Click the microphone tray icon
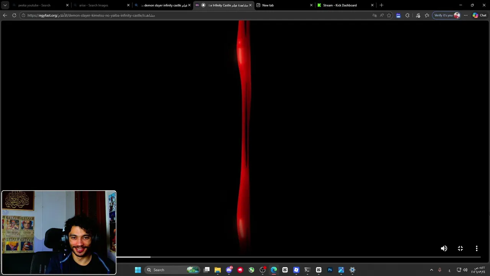This screenshot has width=490, height=276. pos(439,270)
